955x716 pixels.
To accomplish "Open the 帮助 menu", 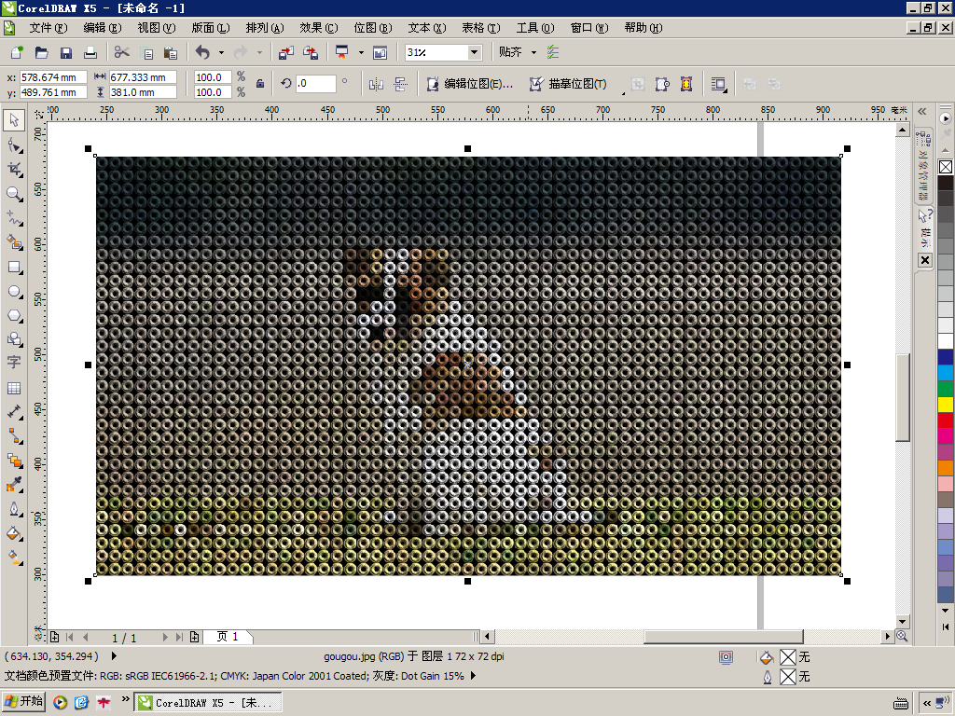I will [x=644, y=28].
